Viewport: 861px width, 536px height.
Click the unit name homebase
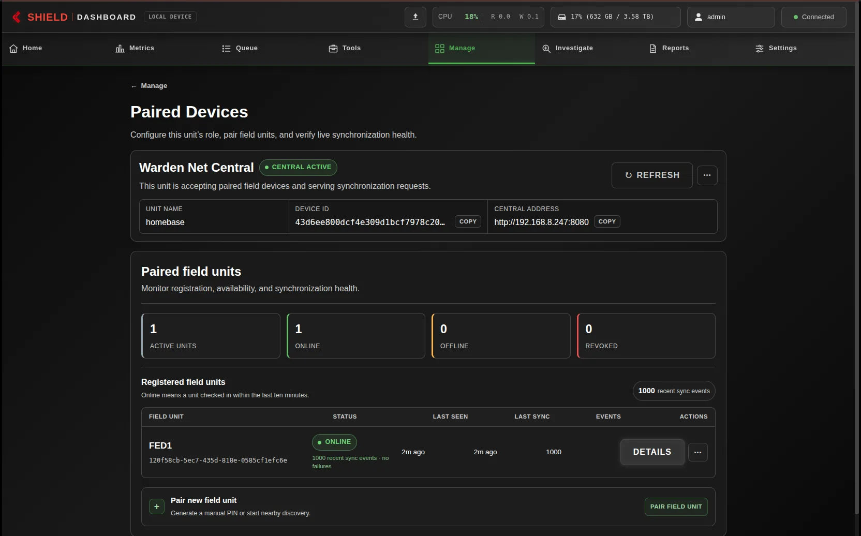click(x=165, y=222)
